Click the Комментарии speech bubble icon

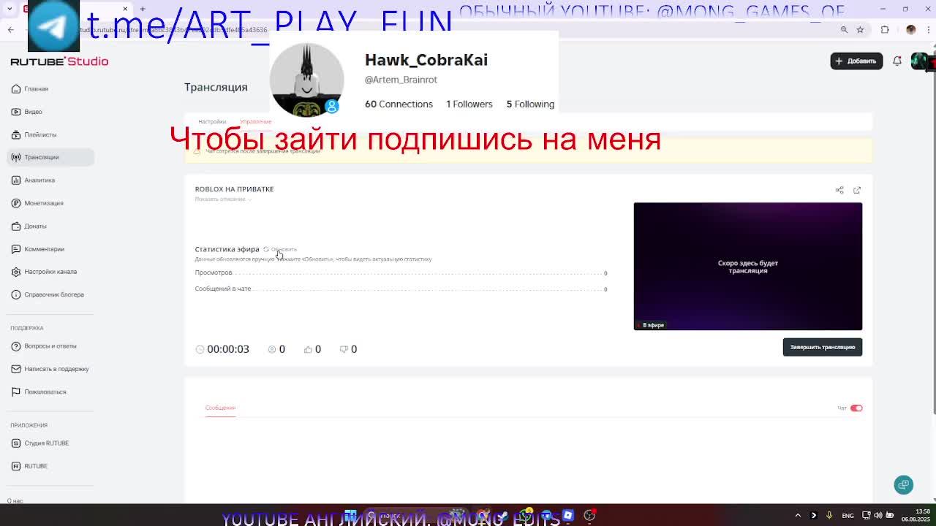click(x=16, y=249)
